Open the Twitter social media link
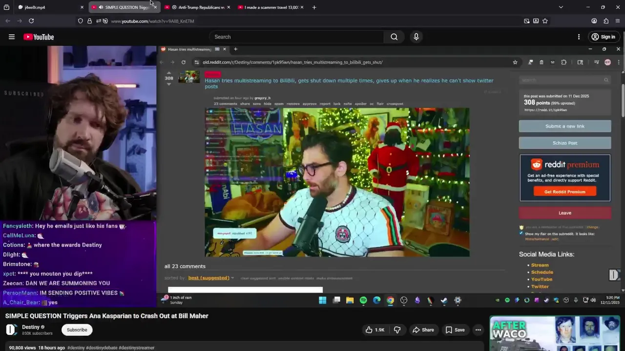The image size is (625, 351). point(540,286)
